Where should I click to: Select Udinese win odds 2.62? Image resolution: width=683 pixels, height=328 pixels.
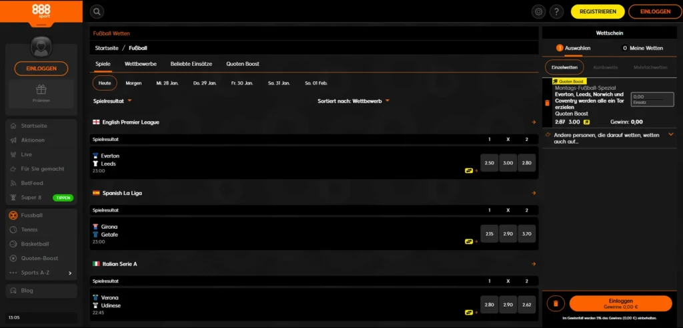[x=527, y=305]
